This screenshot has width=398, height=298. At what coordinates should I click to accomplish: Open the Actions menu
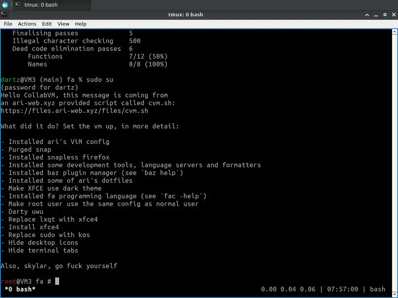(x=27, y=24)
